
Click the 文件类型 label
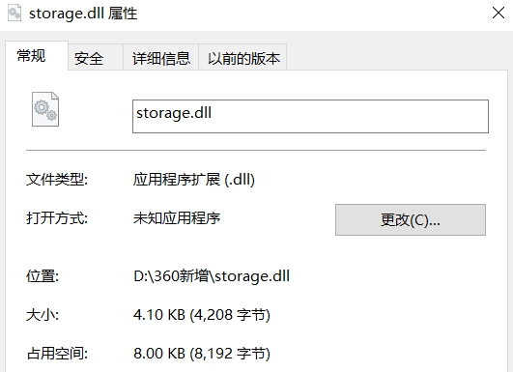57,180
